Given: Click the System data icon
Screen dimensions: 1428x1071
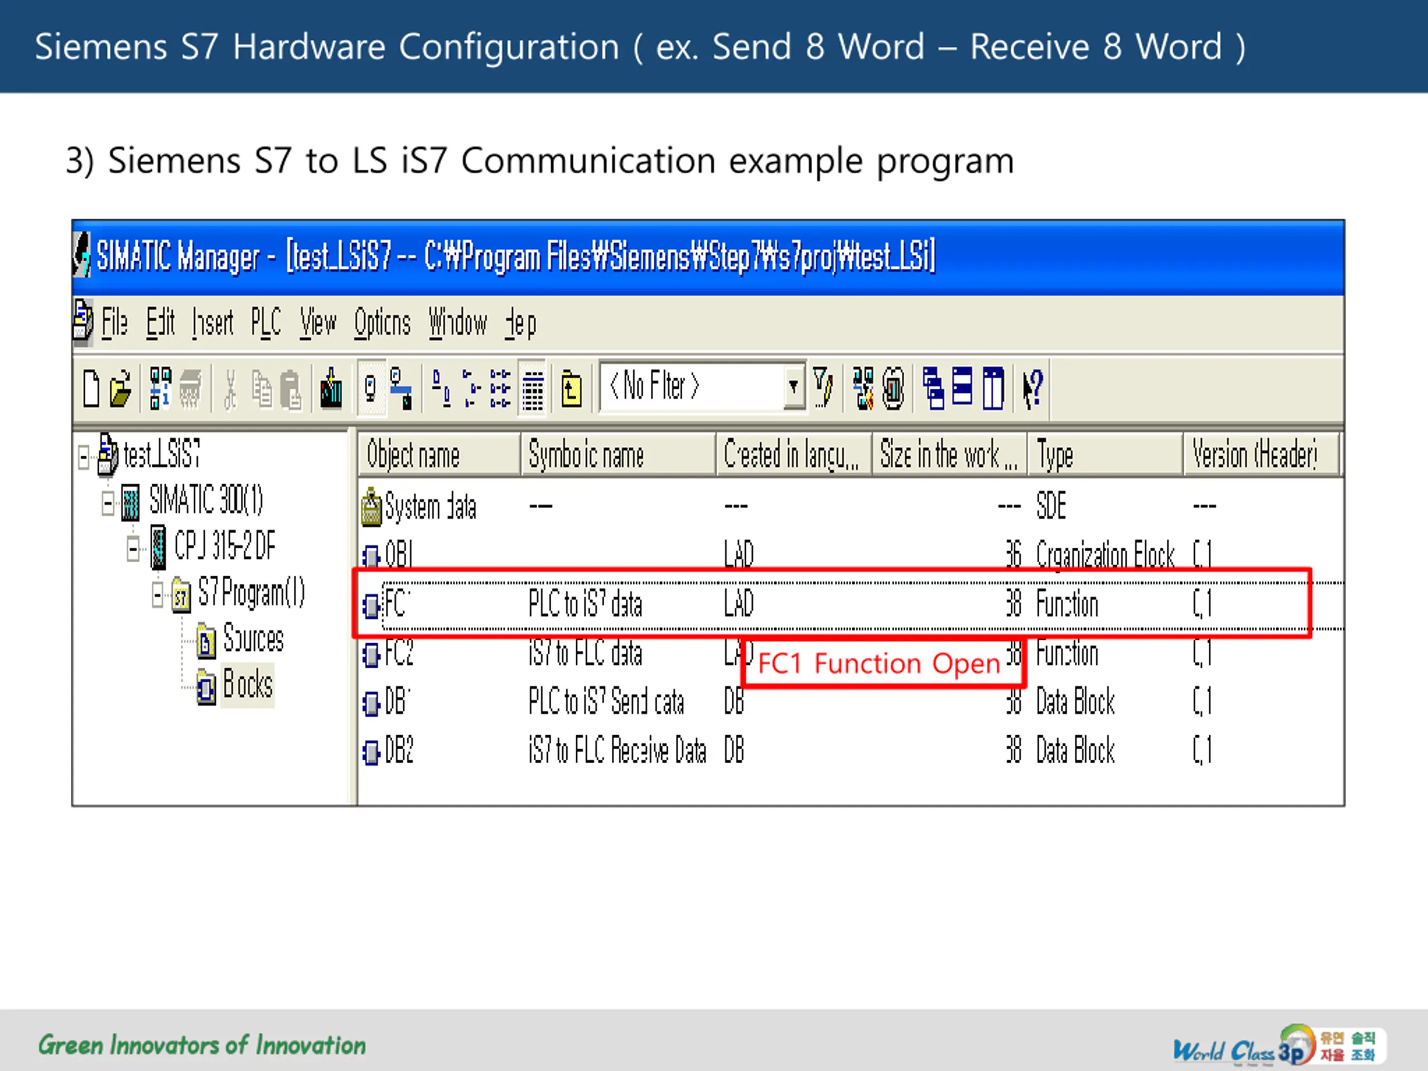Looking at the screenshot, I should pos(371,506).
